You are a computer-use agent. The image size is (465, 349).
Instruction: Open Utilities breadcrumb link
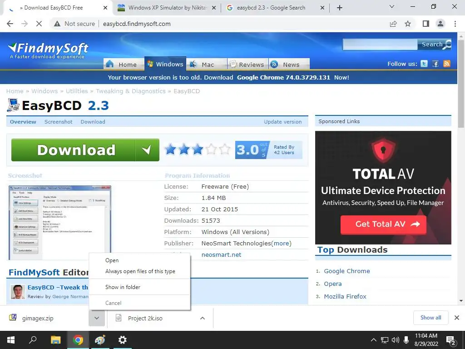(x=77, y=91)
